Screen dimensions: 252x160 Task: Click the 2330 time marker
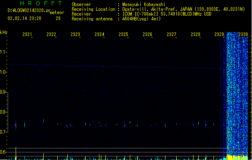(243, 34)
